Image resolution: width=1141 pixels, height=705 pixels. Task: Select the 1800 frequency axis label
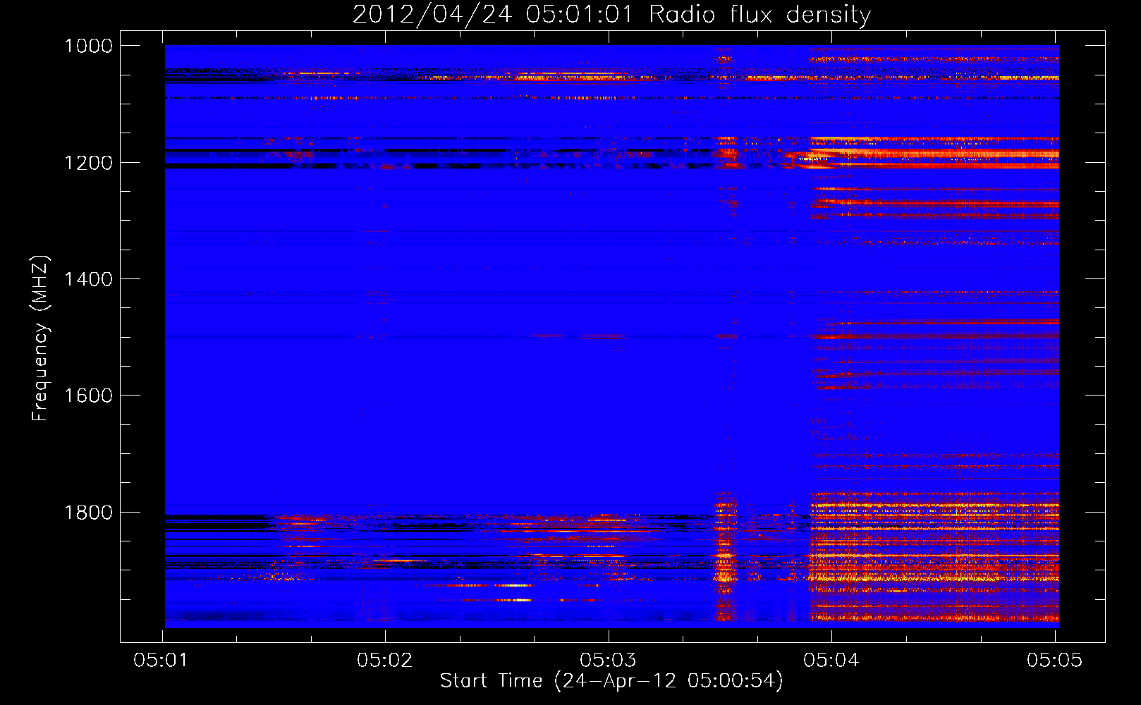pyautogui.click(x=88, y=513)
